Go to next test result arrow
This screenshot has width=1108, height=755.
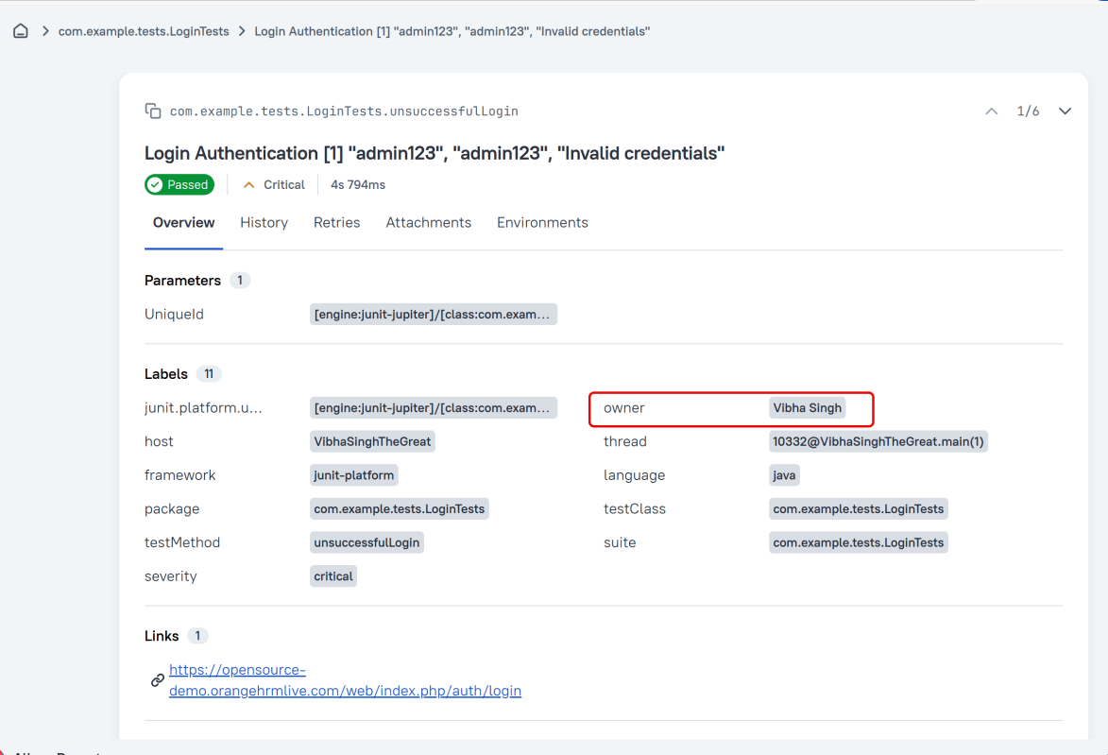coord(1065,112)
